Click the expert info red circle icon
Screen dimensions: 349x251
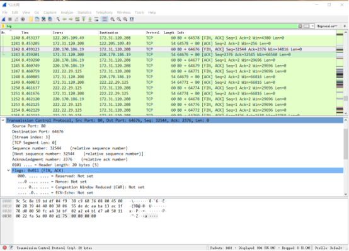click(x=4, y=248)
